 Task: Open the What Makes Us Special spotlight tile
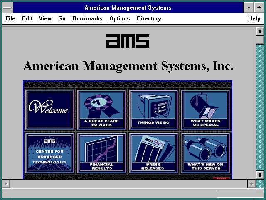[205, 110]
